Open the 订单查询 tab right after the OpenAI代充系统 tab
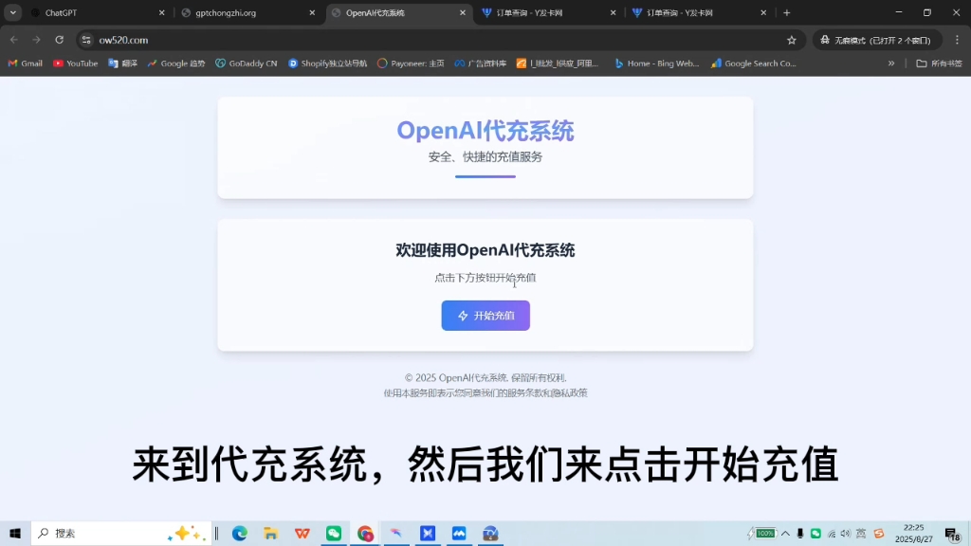This screenshot has width=971, height=546. click(550, 13)
